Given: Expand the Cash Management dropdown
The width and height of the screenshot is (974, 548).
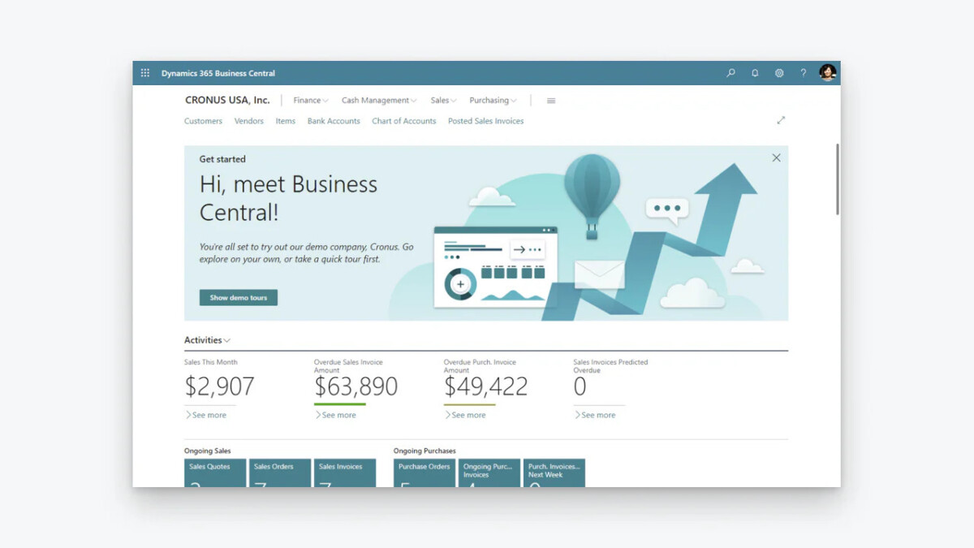Looking at the screenshot, I should 378,101.
